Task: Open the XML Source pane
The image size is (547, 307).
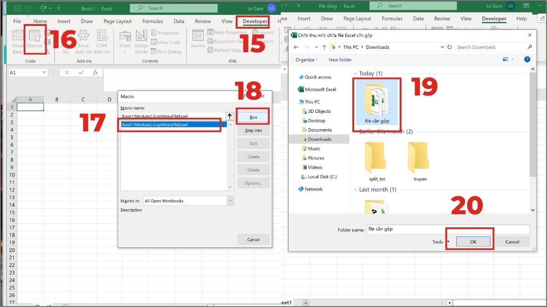Action: tap(198, 39)
